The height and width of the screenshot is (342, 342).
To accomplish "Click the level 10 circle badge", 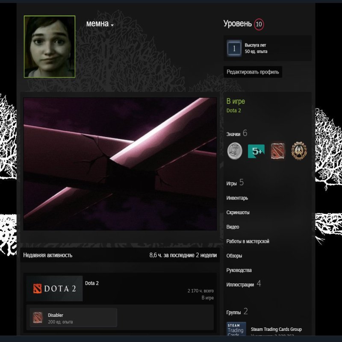I will [259, 24].
